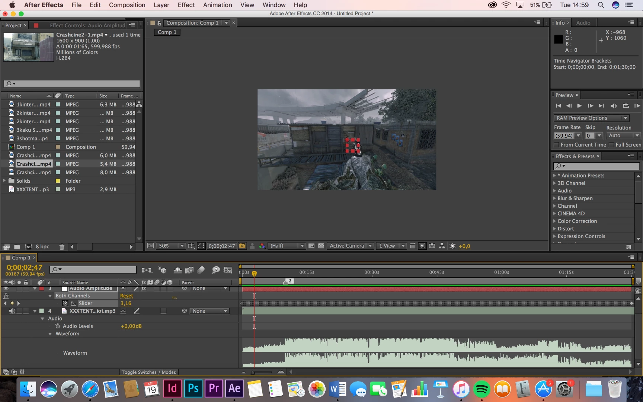Toggle Draft 3D icon in timeline

pyautogui.click(x=162, y=270)
